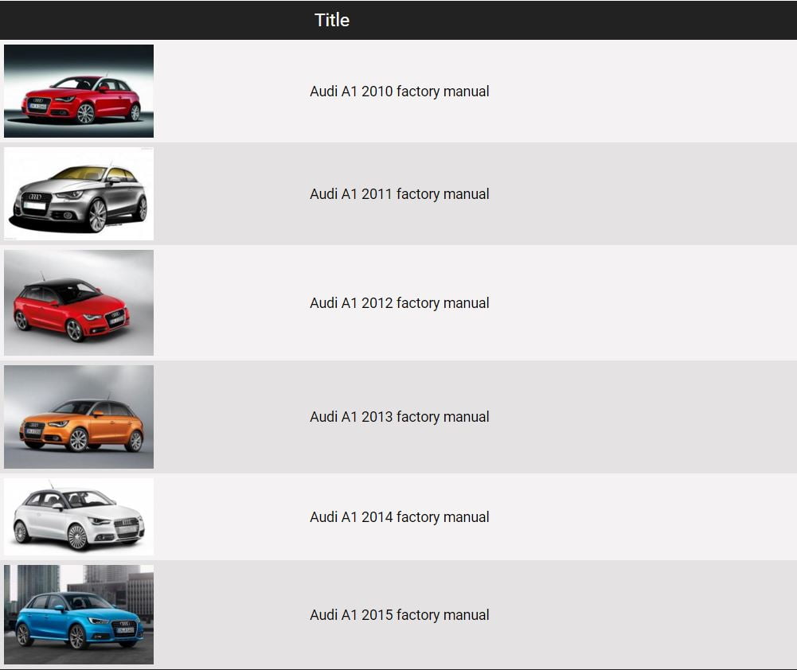The width and height of the screenshot is (797, 670).
Task: Select the 2013 manual table row
Action: tap(637, 417)
